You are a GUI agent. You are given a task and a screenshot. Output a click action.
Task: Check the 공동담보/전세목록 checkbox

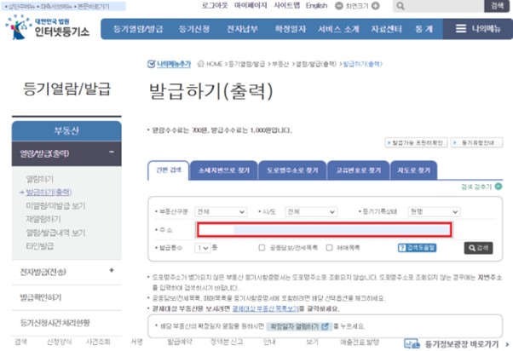point(262,248)
